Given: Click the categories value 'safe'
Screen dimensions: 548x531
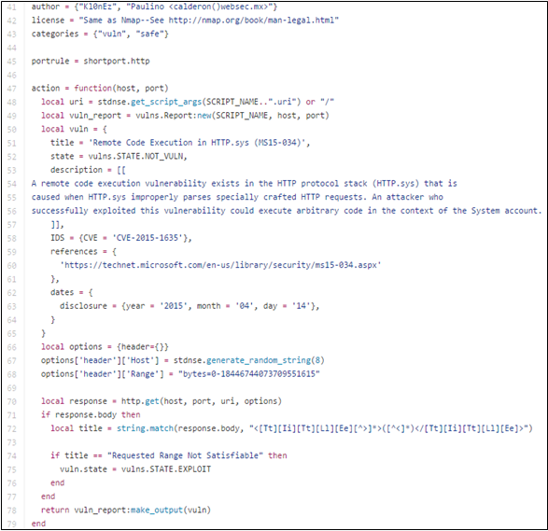Looking at the screenshot, I should point(149,34).
